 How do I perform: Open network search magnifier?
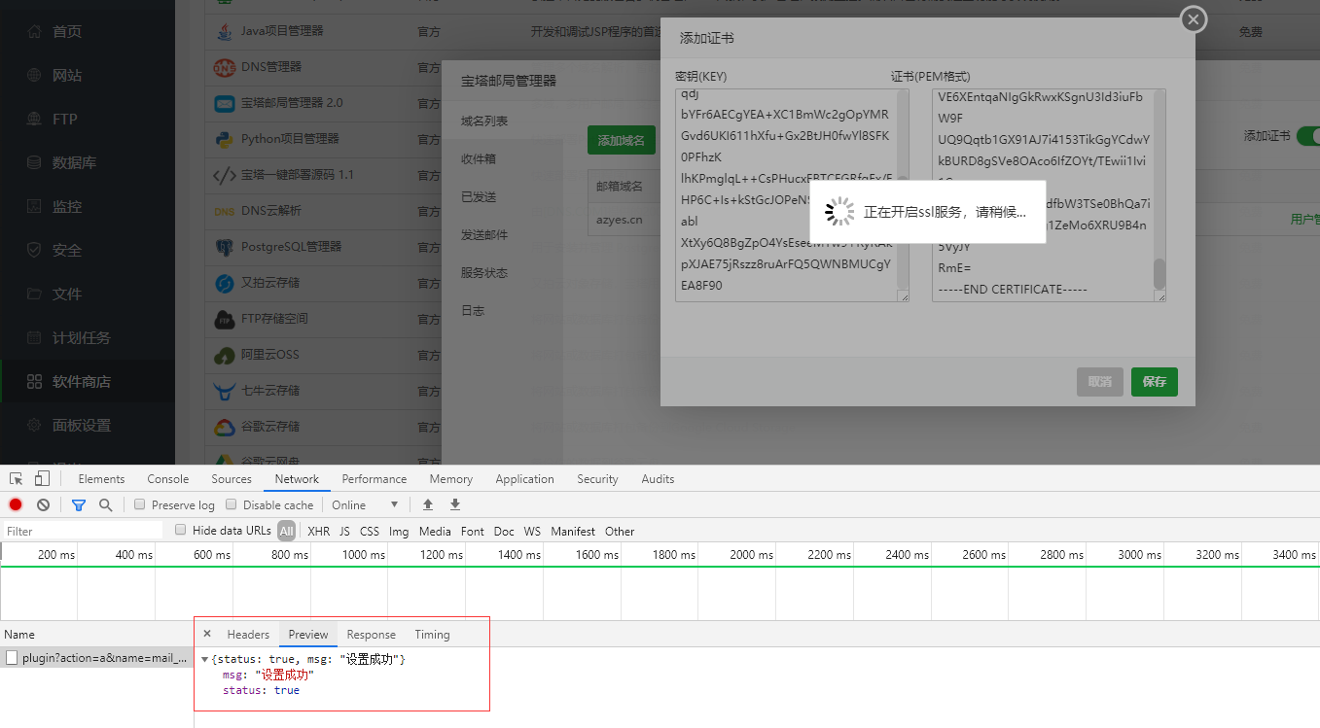(105, 504)
